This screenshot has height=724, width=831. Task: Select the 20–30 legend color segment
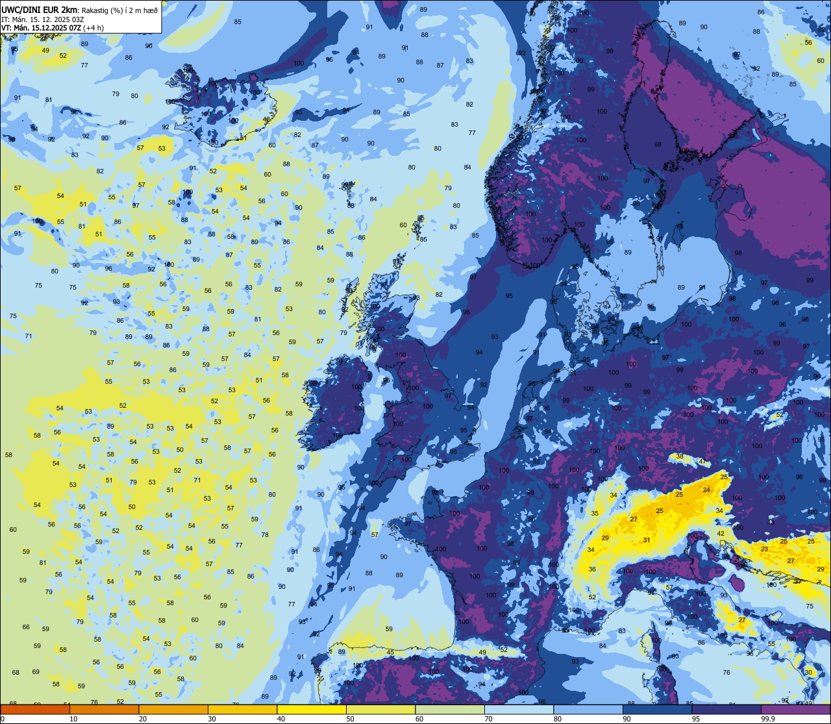pos(173,709)
